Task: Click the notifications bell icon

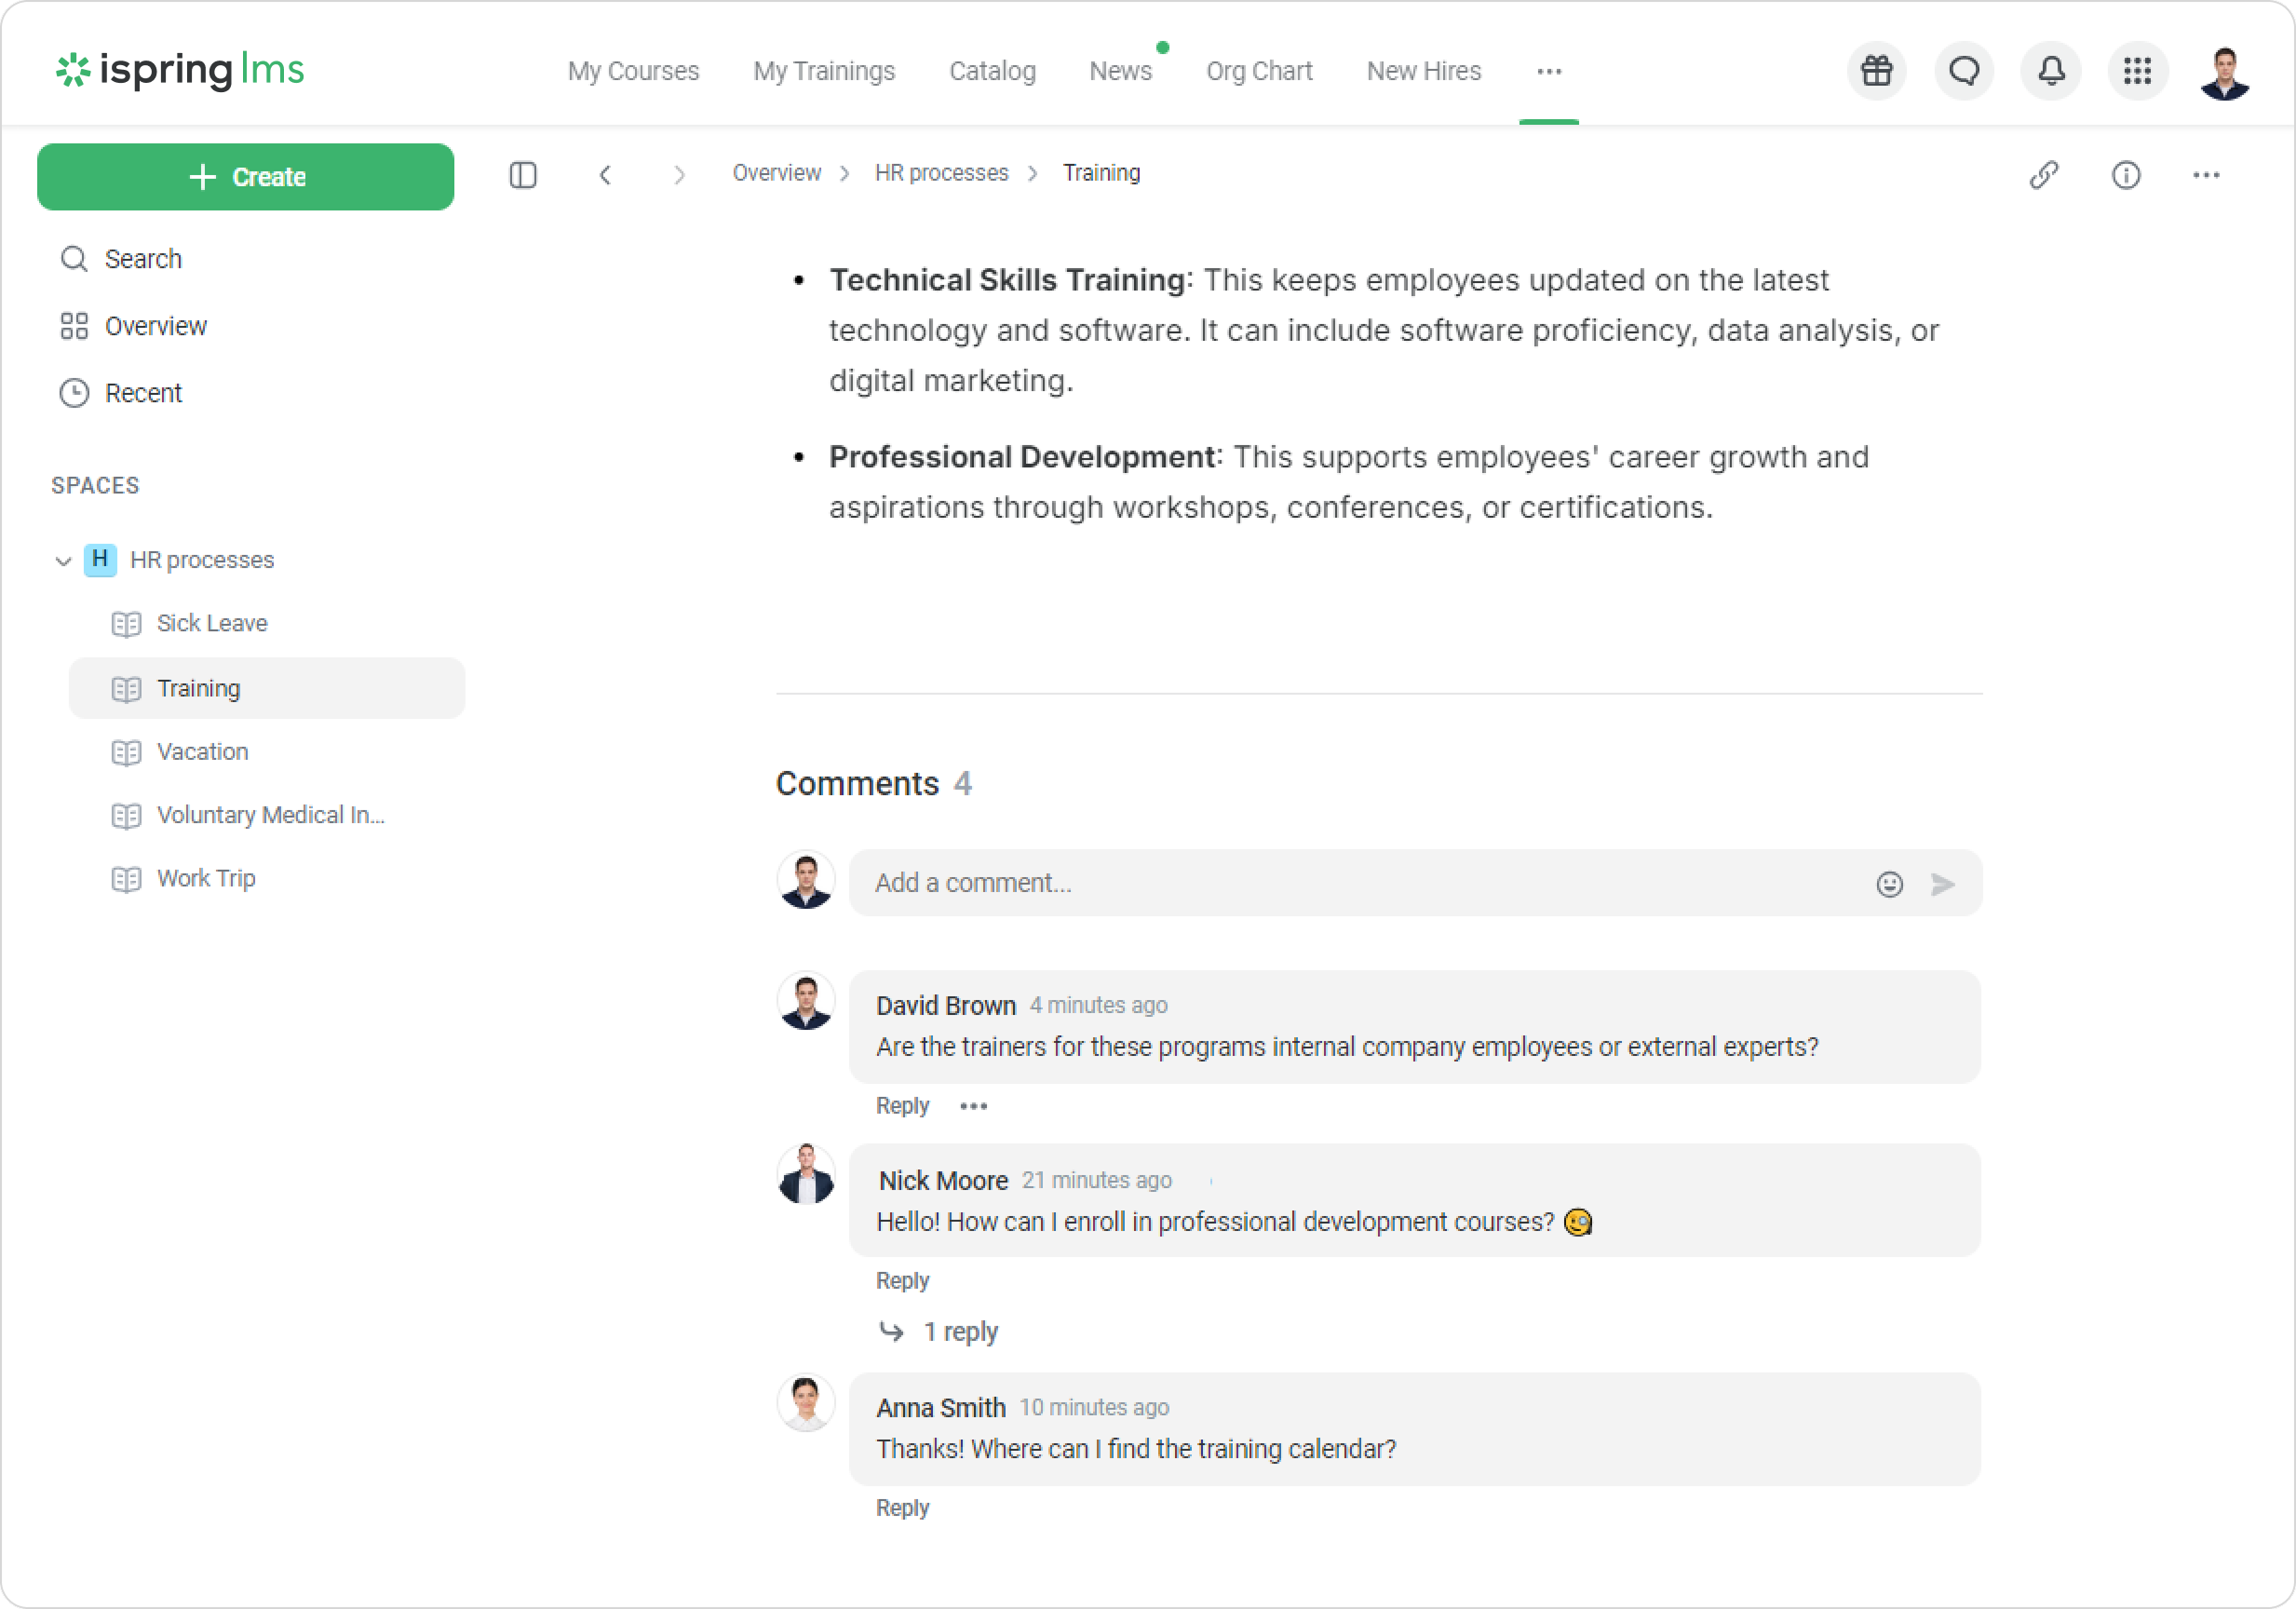Action: pos(2051,71)
